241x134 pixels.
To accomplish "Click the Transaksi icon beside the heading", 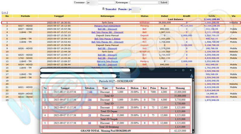I will [104, 9].
